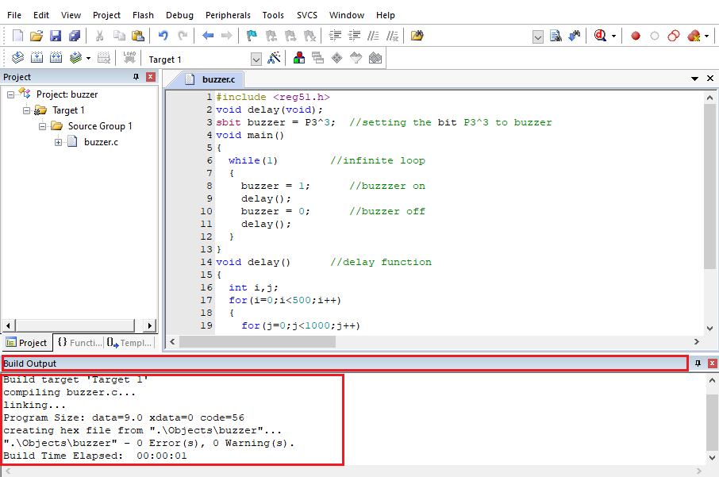Save the current file with the disk icon

[x=56, y=36]
